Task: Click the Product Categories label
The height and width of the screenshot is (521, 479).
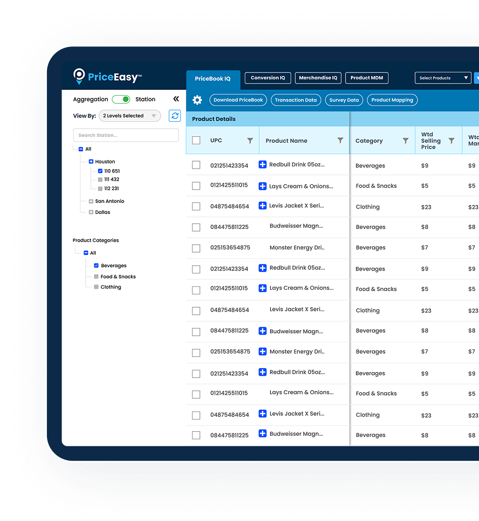Action: click(96, 241)
